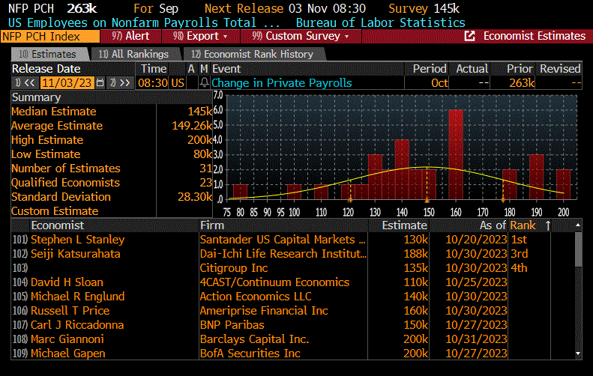Screen dimensions: 593x376
Task: Open the Export dropdown
Action: point(201,36)
